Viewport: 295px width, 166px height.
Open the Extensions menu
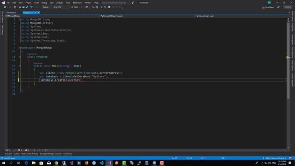(77, 3)
